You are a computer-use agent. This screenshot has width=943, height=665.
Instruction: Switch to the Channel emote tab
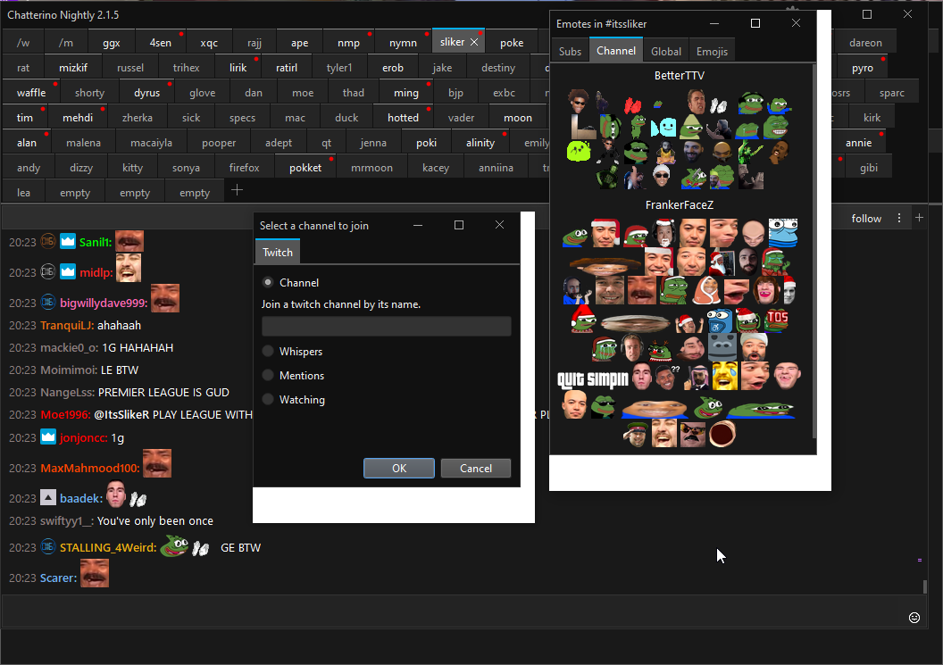click(x=616, y=51)
